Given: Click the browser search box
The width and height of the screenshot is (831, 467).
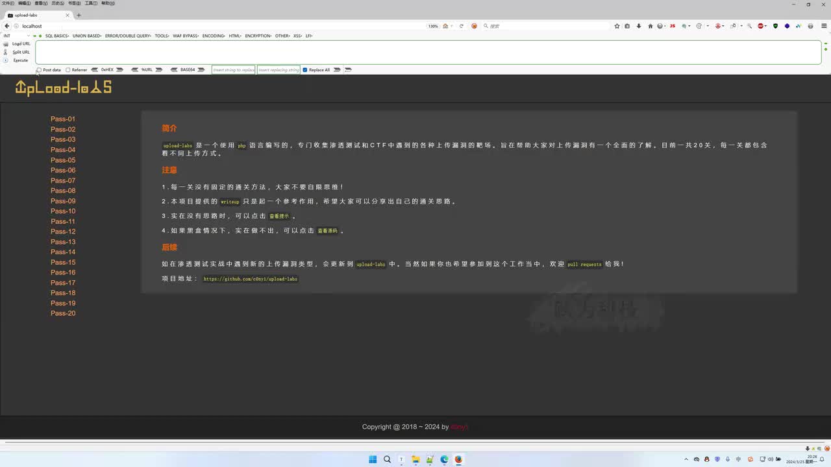Looking at the screenshot, I should 545,26.
